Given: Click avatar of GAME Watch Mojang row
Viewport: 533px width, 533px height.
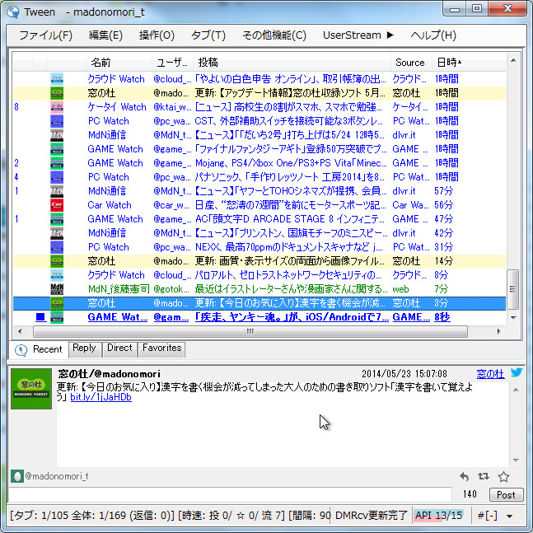Looking at the screenshot, I should tap(57, 163).
